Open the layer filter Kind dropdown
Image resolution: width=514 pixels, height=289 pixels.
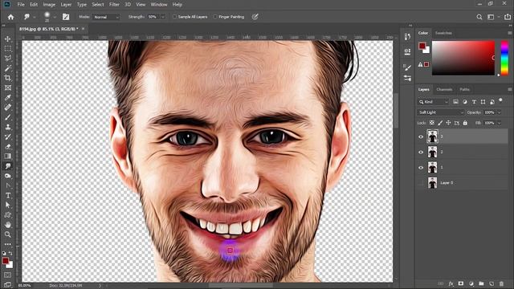coord(433,102)
